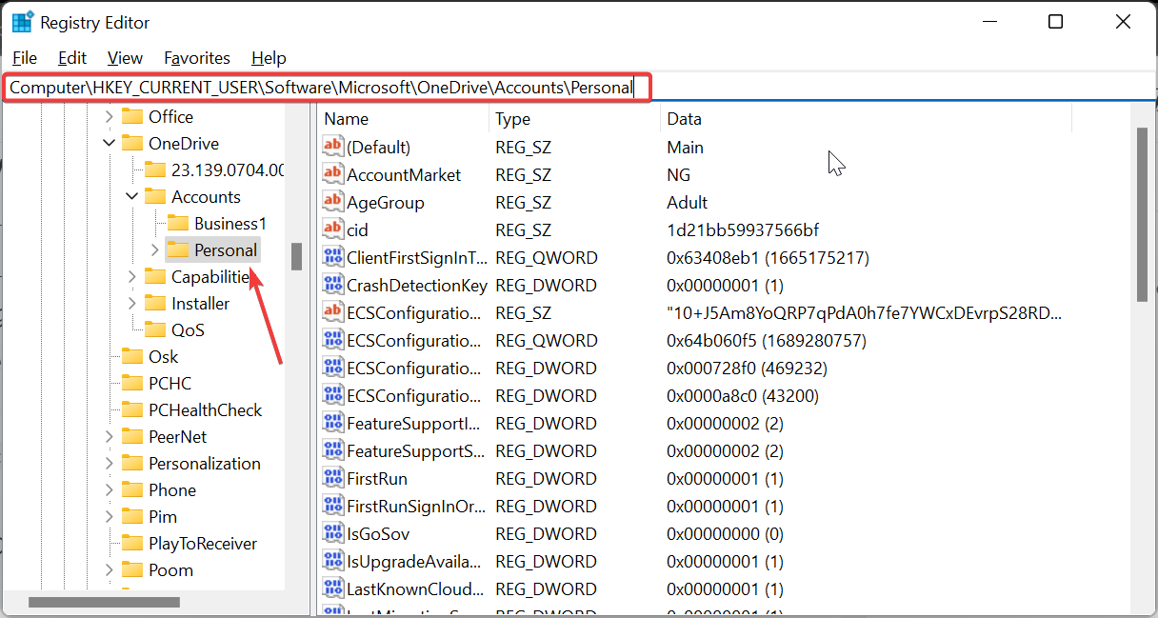This screenshot has height=618, width=1158.
Task: Click the Office key folder icon
Action: coord(132,117)
